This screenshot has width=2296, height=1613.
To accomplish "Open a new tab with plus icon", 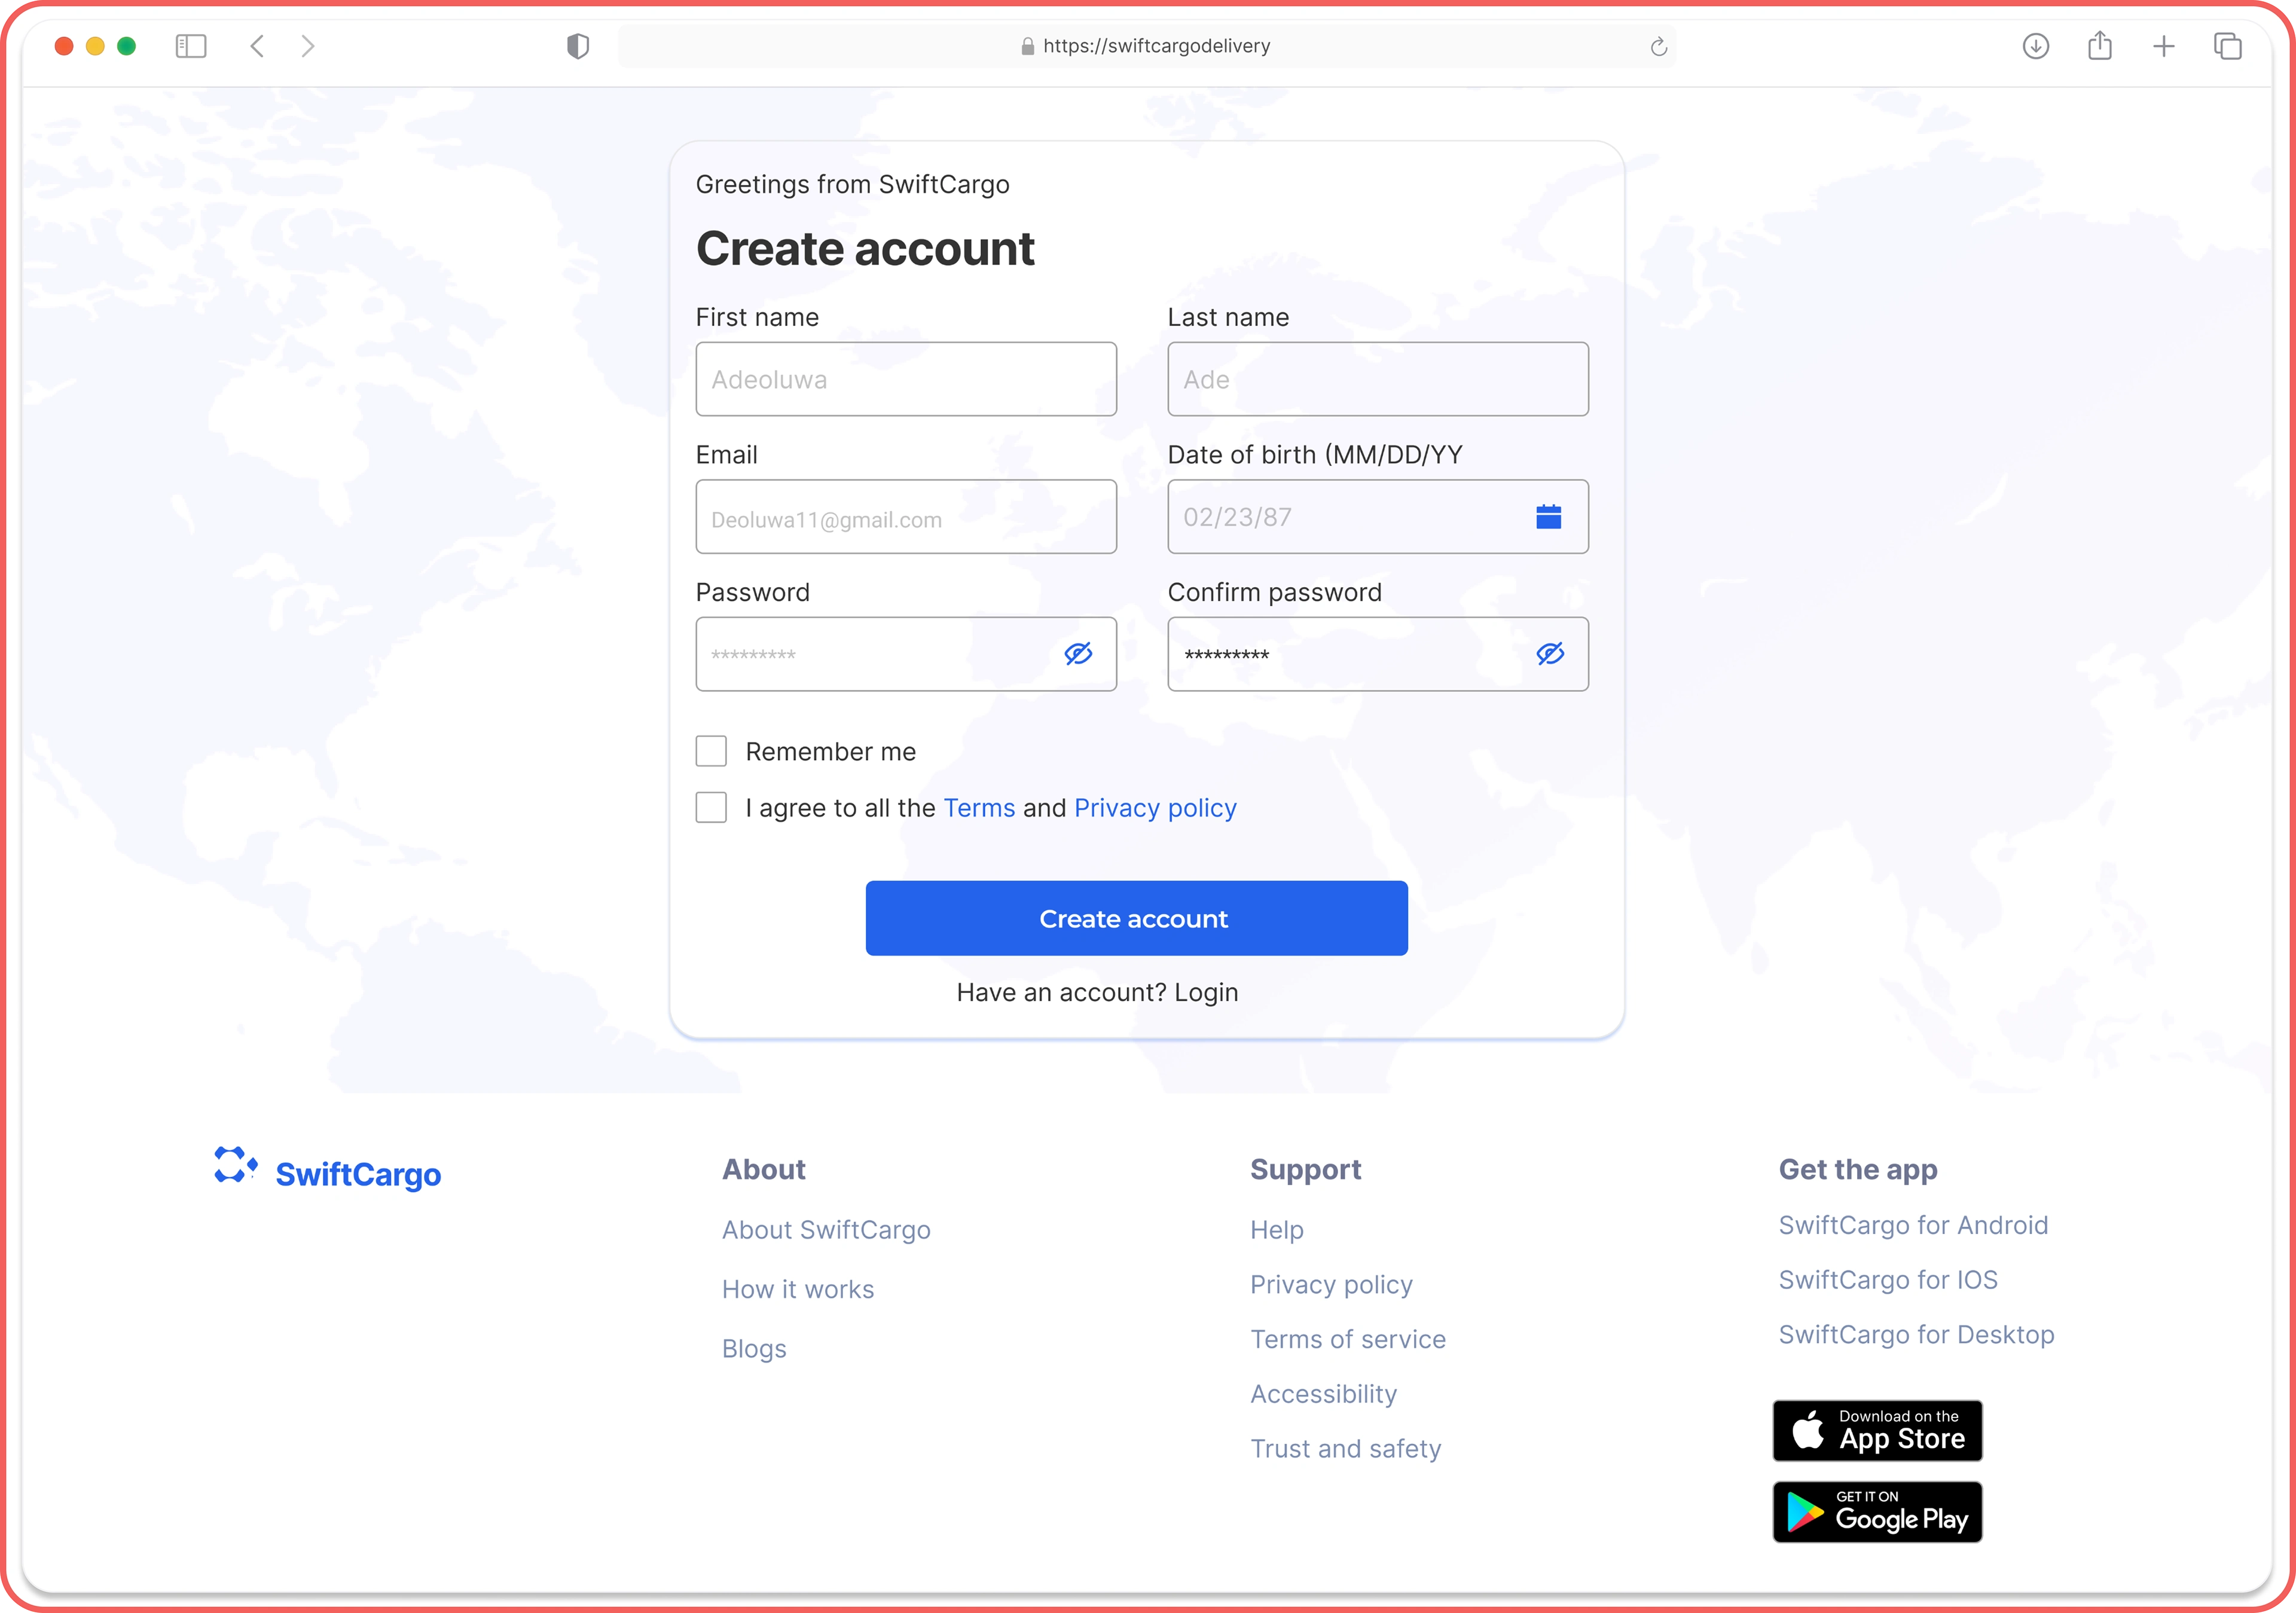I will point(2163,46).
